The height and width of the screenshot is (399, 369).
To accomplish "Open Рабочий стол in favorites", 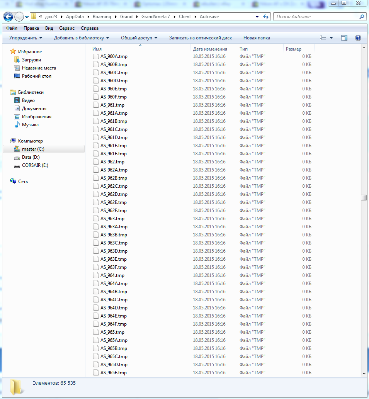I will coord(36,76).
